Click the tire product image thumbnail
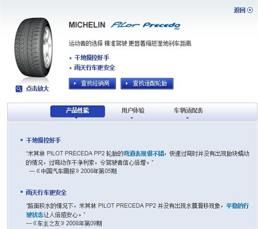This screenshot has height=229, width=258. (34, 48)
